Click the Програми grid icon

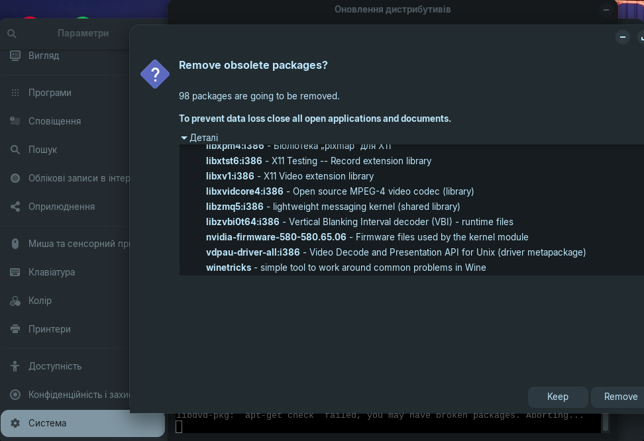(15, 93)
